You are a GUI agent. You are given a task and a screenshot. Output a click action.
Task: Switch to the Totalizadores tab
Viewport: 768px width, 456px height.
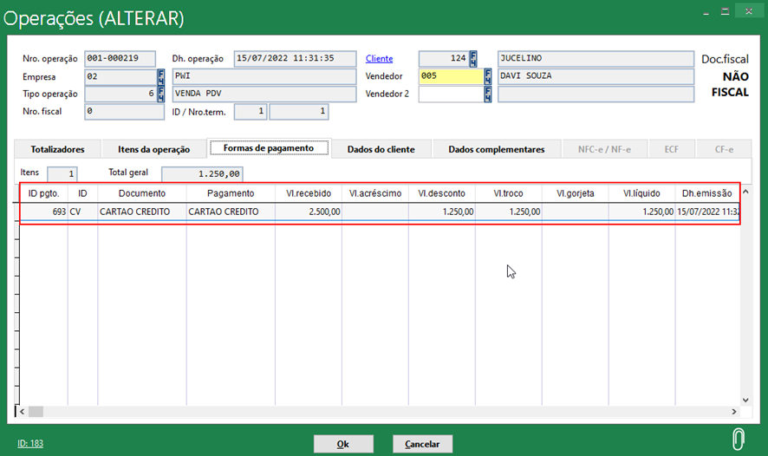point(57,149)
